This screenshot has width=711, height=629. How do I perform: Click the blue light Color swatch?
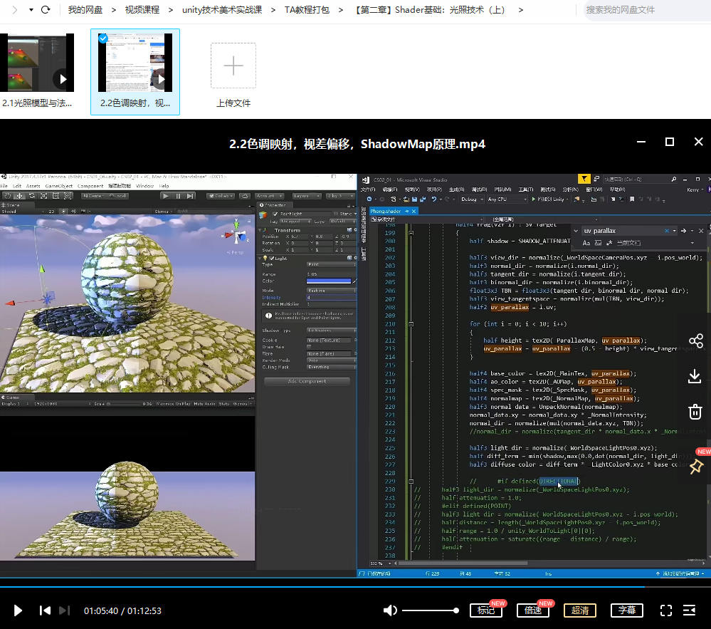(x=329, y=281)
